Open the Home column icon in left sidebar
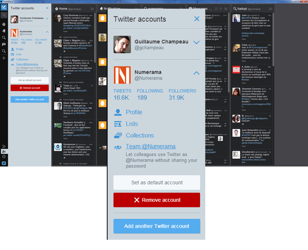The image size is (308, 250). coord(4,23)
